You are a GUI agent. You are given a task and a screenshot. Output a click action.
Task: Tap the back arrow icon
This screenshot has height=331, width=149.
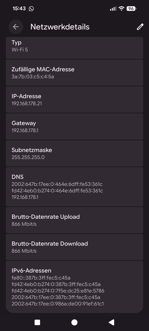click(x=16, y=27)
